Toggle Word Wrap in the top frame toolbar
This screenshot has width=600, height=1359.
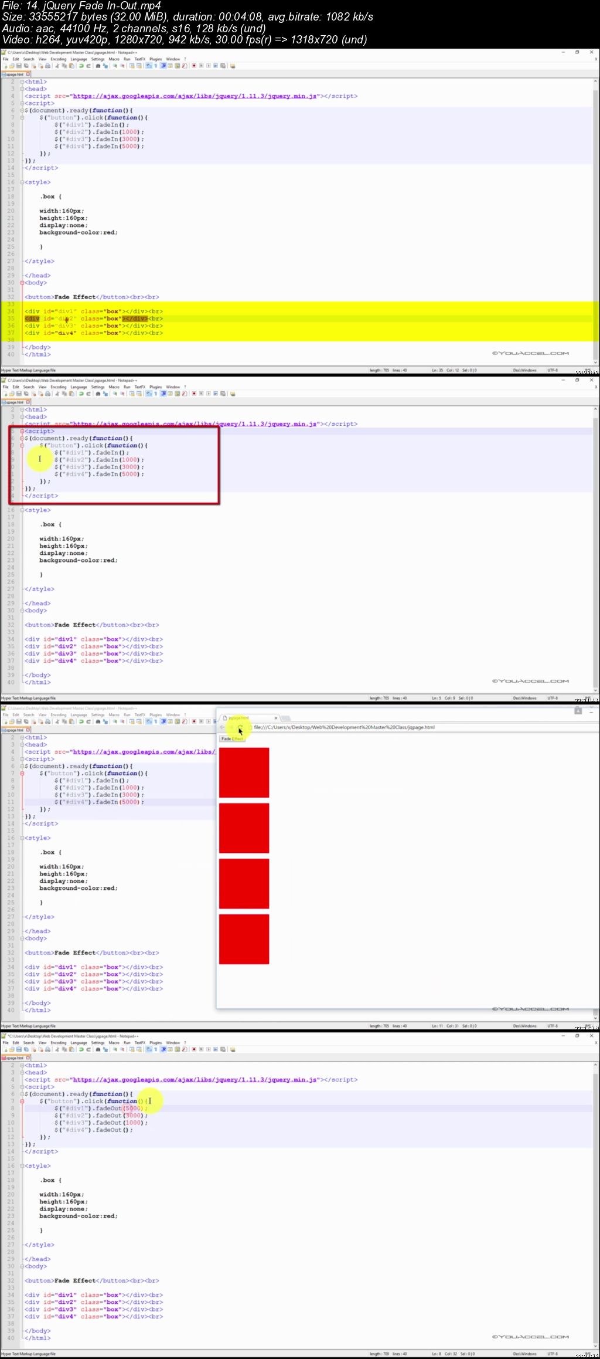click(149, 66)
